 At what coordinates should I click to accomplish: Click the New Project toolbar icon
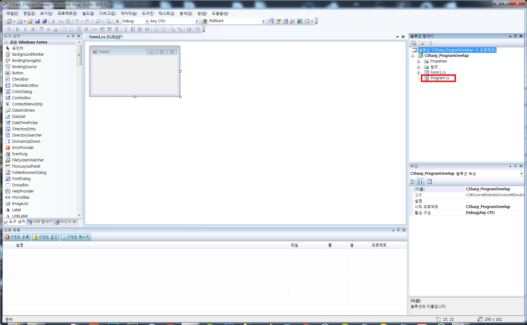coord(9,21)
